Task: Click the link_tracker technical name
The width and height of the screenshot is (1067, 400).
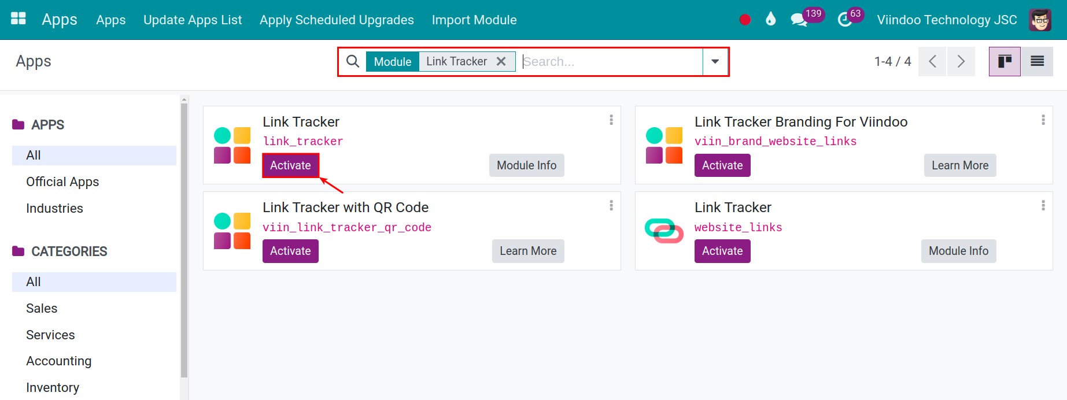Action: (x=303, y=141)
